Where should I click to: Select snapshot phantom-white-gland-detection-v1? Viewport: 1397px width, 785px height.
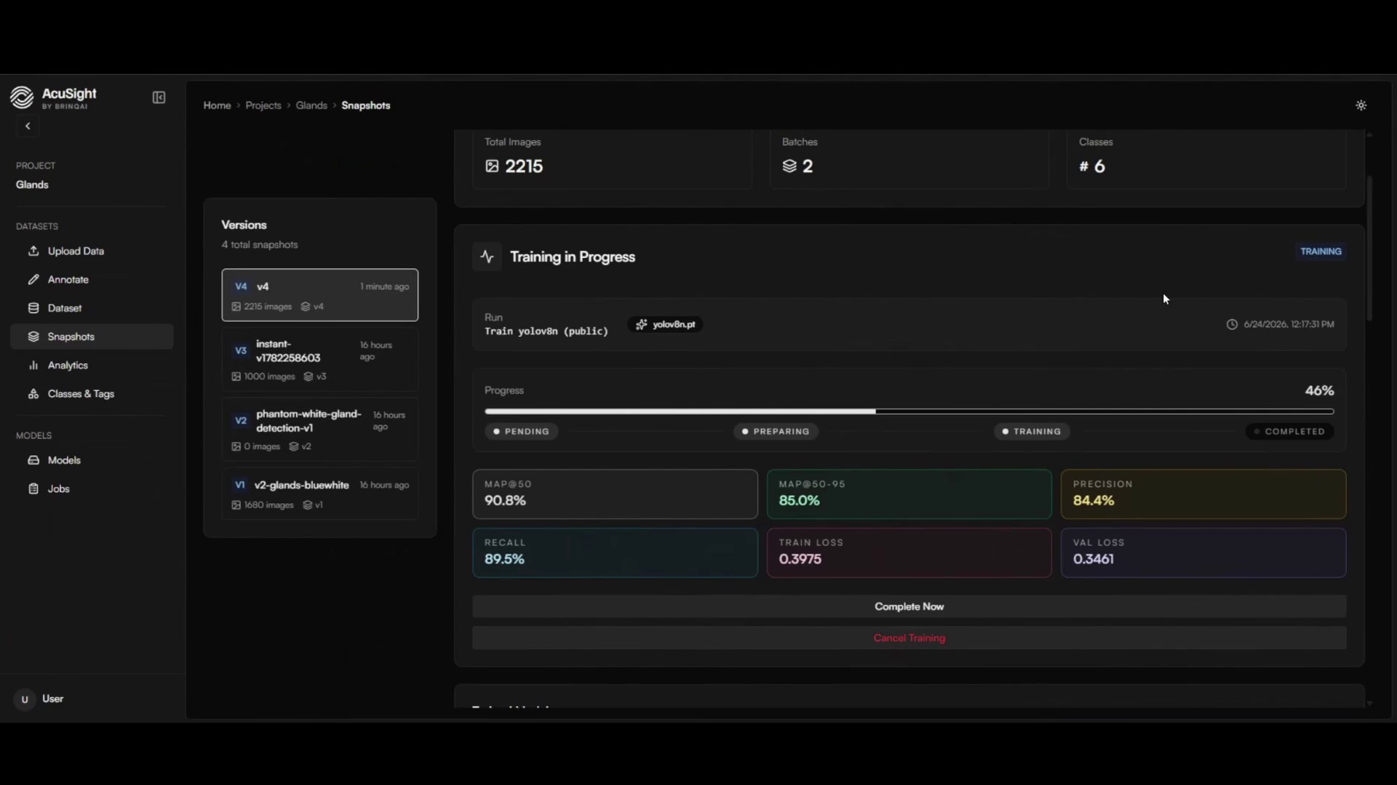tap(320, 430)
